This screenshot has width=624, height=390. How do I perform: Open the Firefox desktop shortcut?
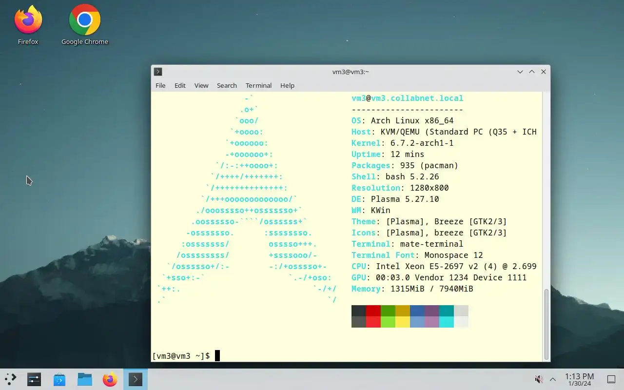28,25
